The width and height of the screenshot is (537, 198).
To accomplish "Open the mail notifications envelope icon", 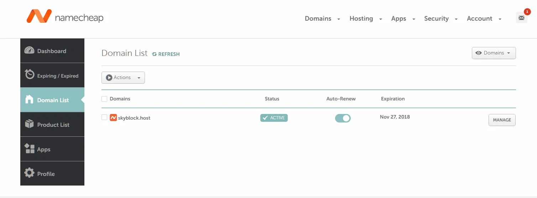I will (x=521, y=17).
